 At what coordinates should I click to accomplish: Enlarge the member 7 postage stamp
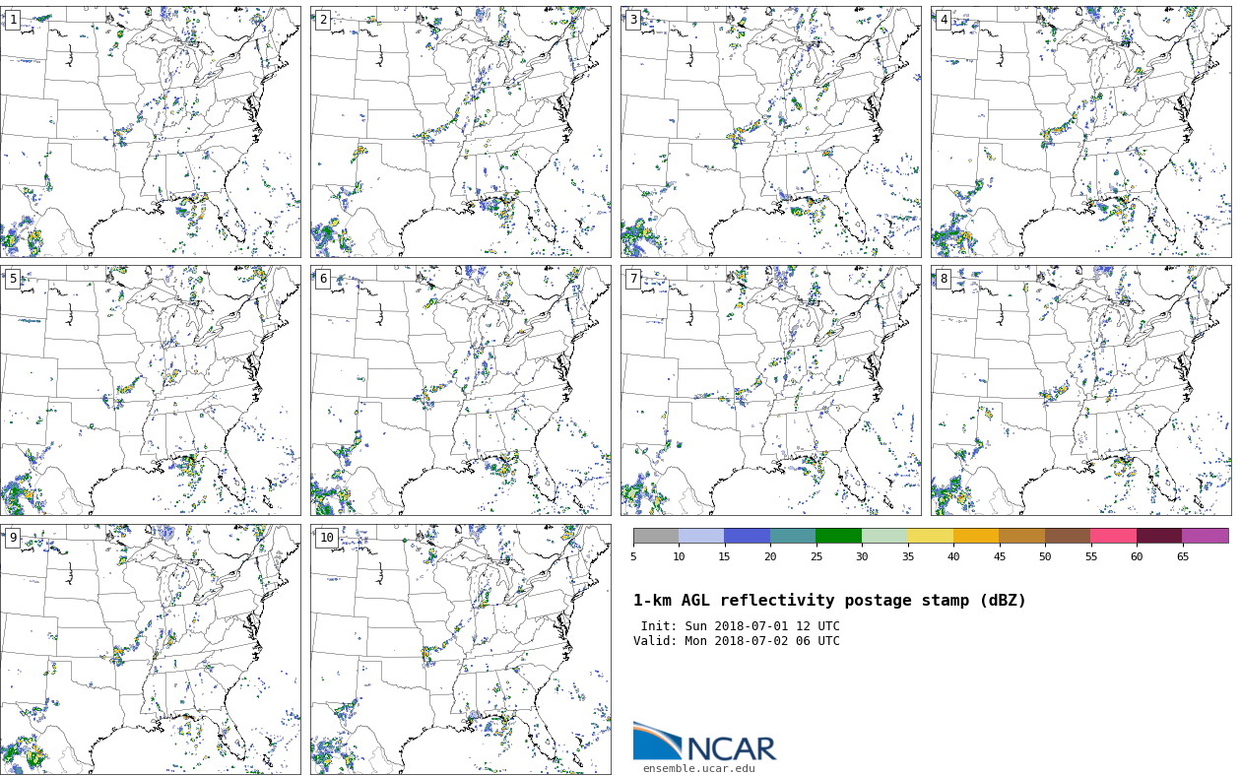pos(770,390)
